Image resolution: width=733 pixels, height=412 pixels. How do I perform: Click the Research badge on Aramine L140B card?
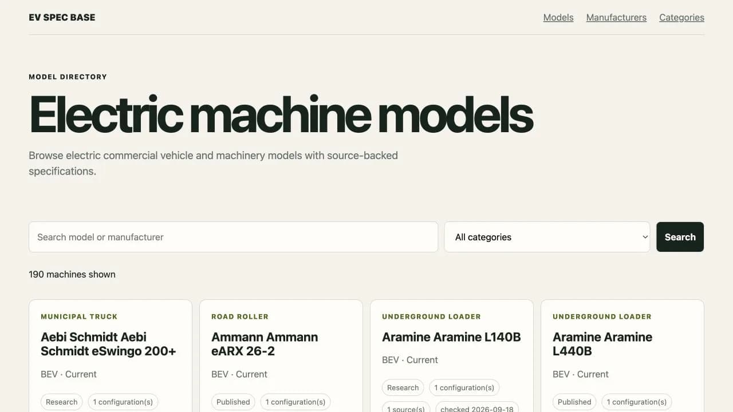[403, 387]
